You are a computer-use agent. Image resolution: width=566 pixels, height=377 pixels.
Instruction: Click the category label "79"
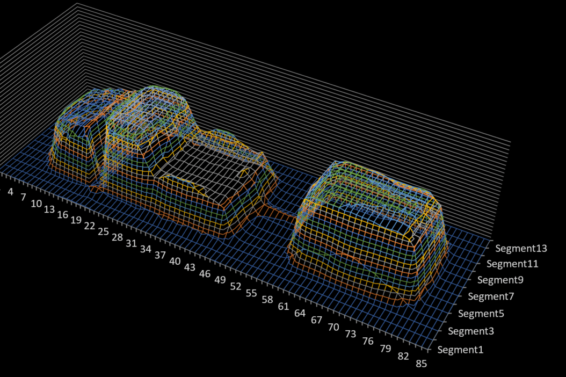(x=386, y=348)
